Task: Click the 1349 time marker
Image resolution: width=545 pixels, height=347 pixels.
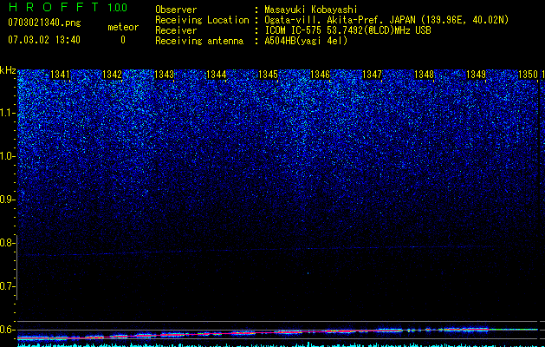Action: pyautogui.click(x=477, y=75)
